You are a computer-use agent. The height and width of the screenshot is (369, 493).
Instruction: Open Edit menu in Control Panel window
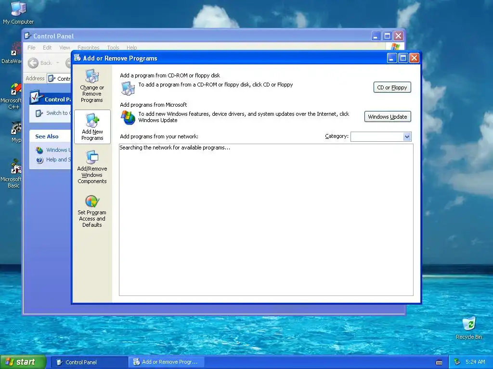click(x=47, y=48)
